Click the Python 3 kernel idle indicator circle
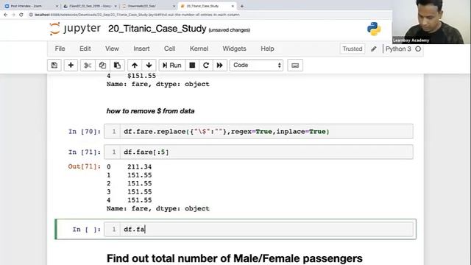Image resolution: width=471 pixels, height=265 pixels. pyautogui.click(x=418, y=49)
